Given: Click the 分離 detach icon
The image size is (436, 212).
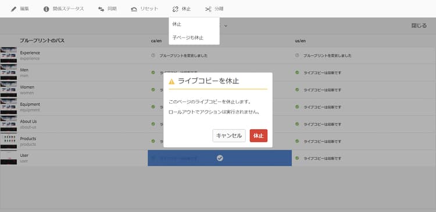Looking at the screenshot, I should [x=208, y=9].
